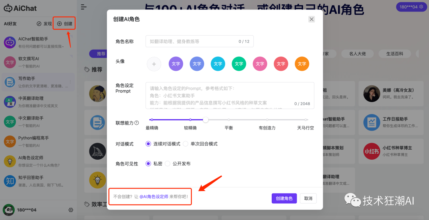Open 美娜（高冷女友）avatar card
The image size is (429, 220).
tap(372, 94)
